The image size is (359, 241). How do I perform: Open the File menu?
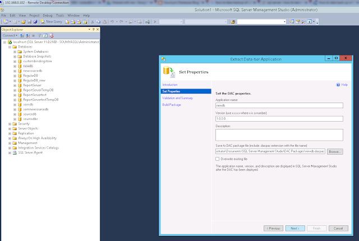point(4,15)
